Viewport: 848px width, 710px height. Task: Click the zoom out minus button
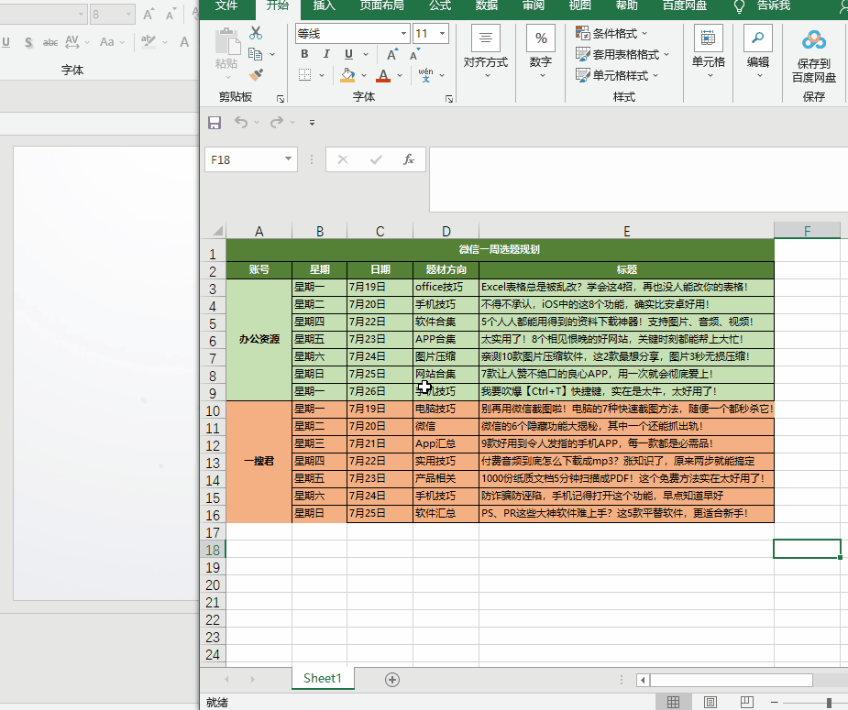click(775, 703)
